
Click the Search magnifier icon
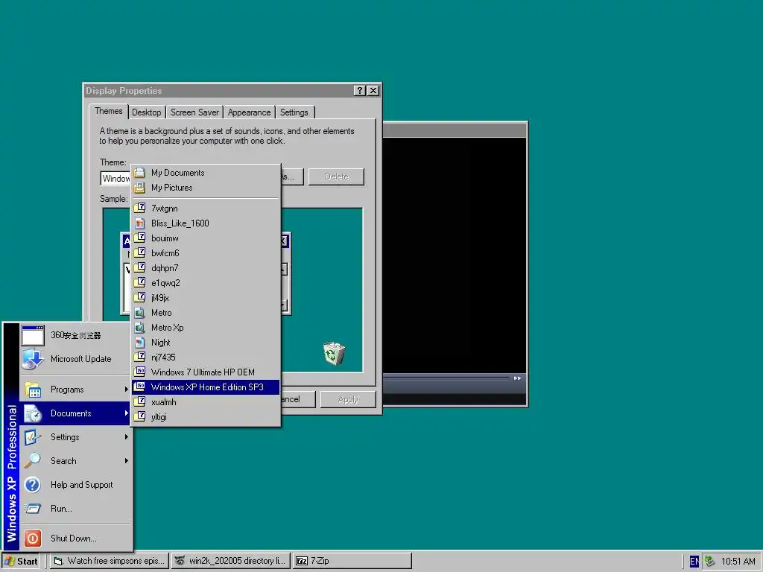(x=33, y=460)
